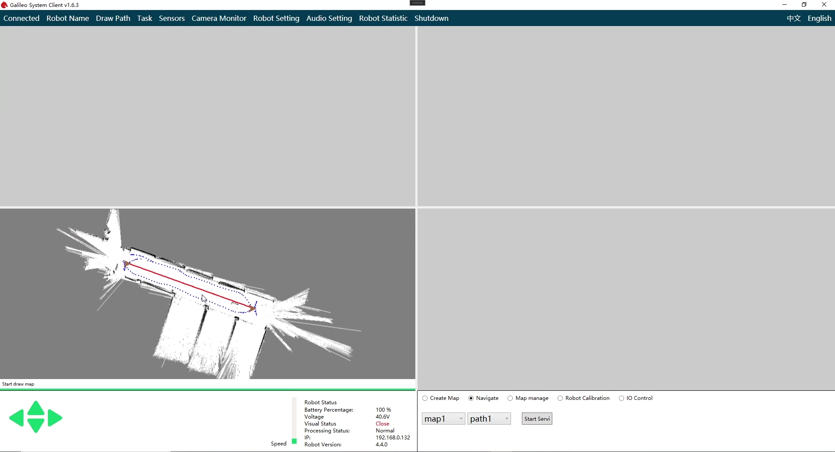The height and width of the screenshot is (452, 835).
Task: Open the Robot Setting menu
Action: tap(276, 18)
